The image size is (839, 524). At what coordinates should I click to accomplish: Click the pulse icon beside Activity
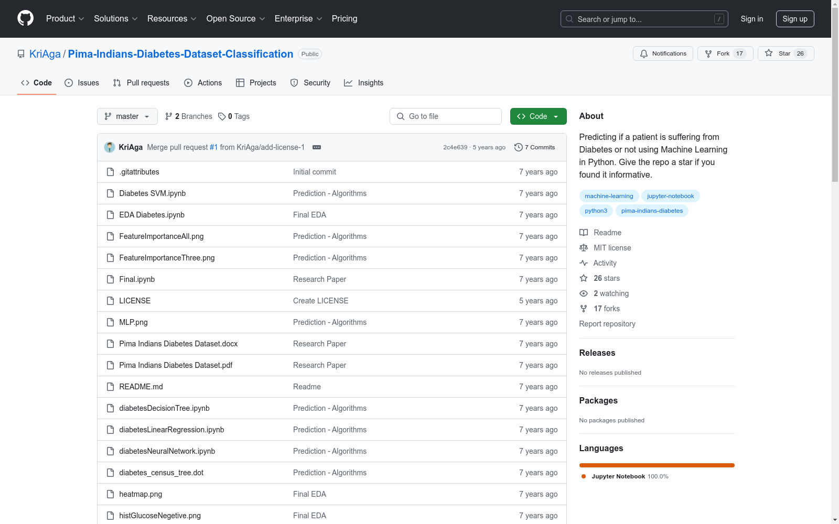pos(584,263)
